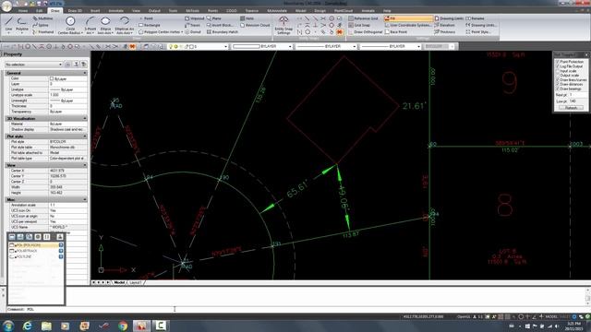This screenshot has width=591, height=332.
Task: Toggle the Grid Snap option
Action: (x=359, y=25)
